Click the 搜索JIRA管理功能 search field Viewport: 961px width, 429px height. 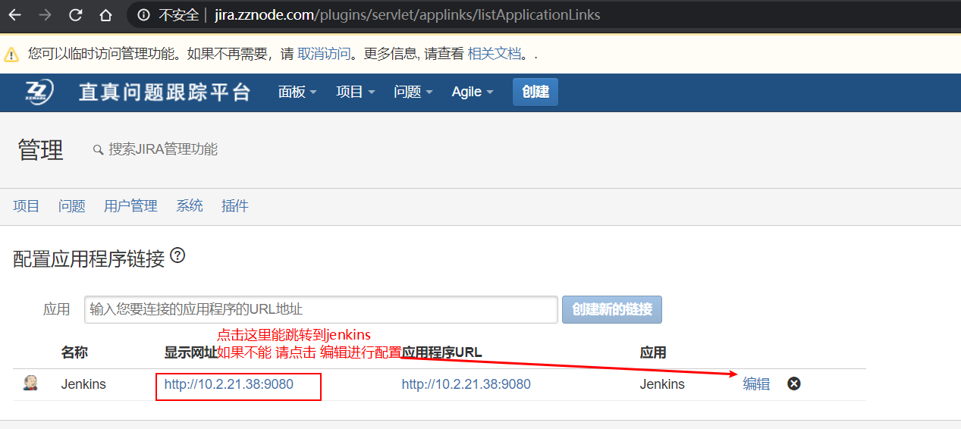[163, 149]
